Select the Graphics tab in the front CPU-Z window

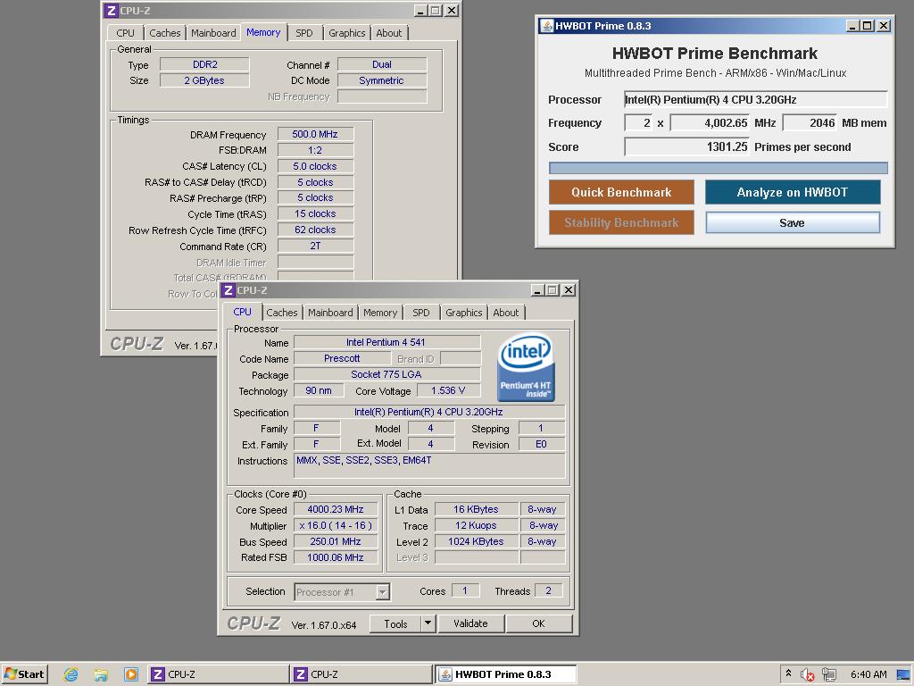464,313
